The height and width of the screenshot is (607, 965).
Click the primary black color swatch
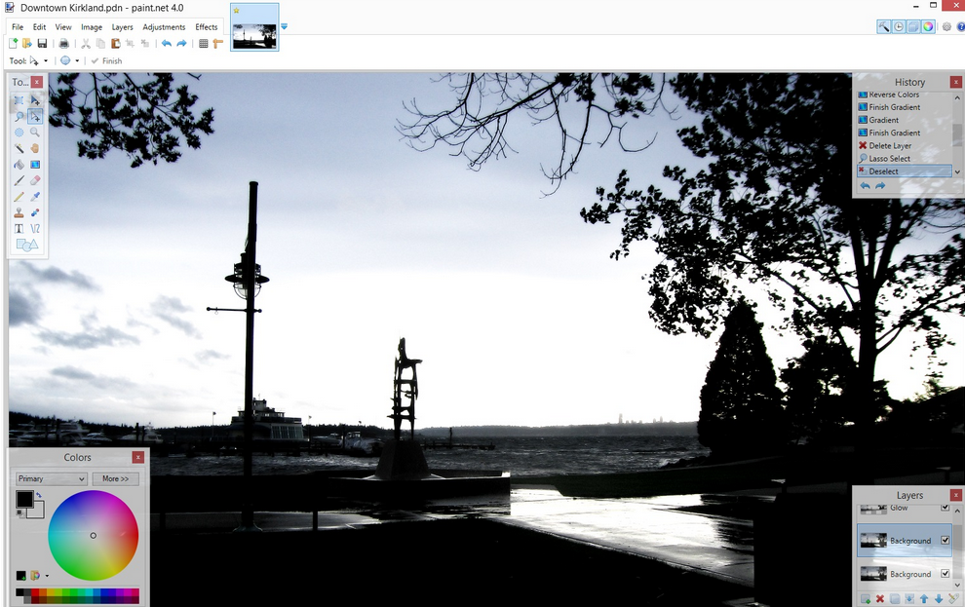(x=24, y=499)
